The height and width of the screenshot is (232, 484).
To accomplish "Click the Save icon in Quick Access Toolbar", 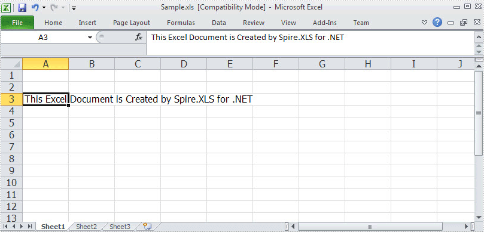I will click(x=22, y=7).
